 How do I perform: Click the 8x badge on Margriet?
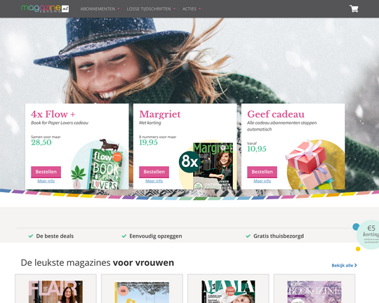click(189, 161)
